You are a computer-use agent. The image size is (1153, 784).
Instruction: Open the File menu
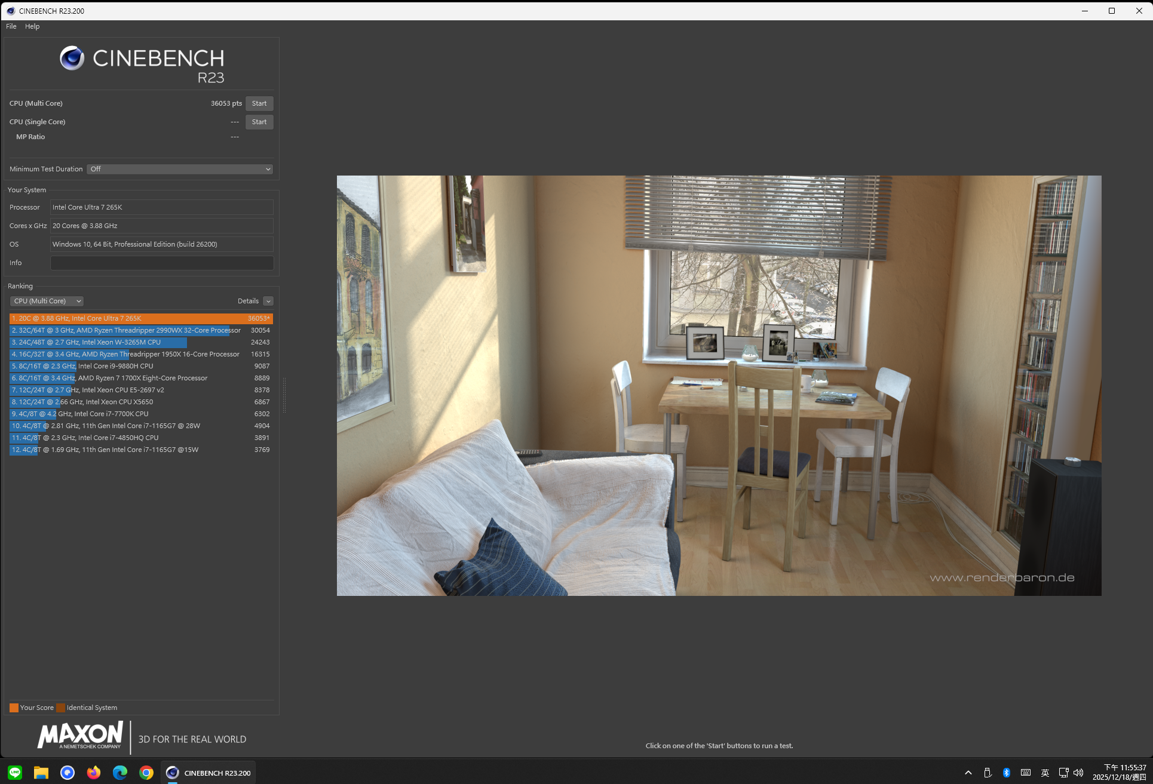(x=11, y=26)
